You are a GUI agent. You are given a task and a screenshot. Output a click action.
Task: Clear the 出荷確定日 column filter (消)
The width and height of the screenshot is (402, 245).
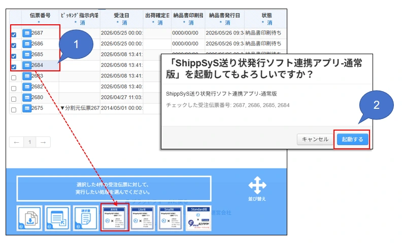pos(160,23)
